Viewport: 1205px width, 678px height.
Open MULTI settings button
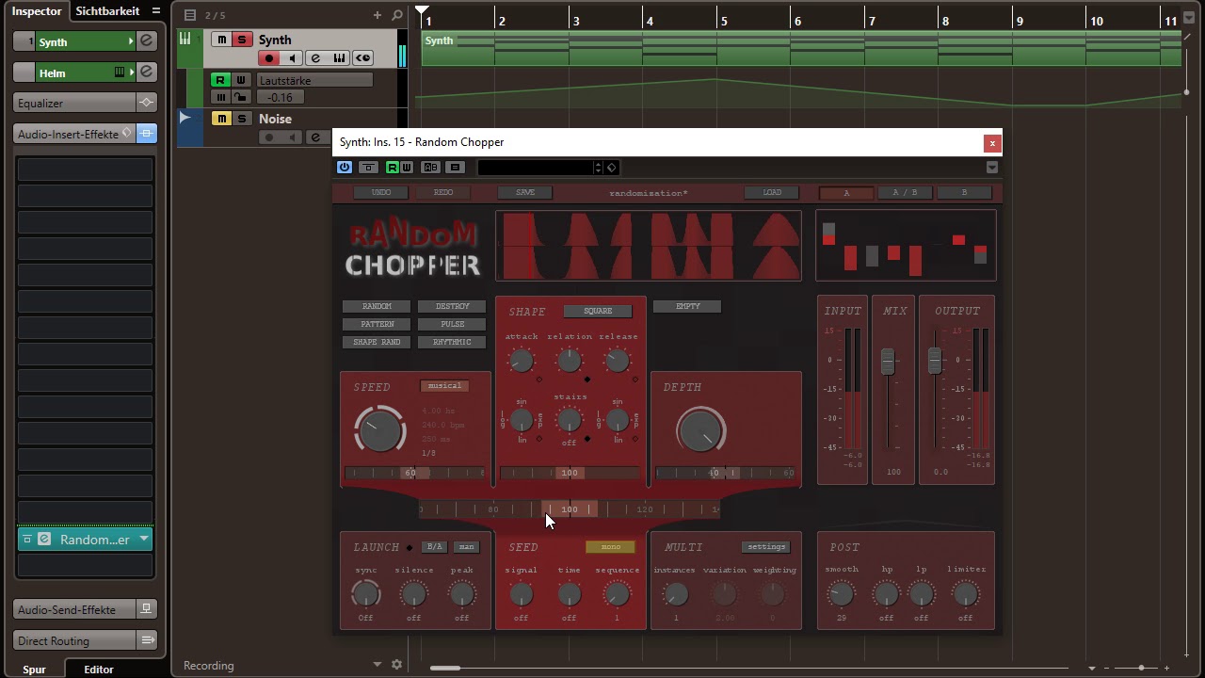pos(766,546)
